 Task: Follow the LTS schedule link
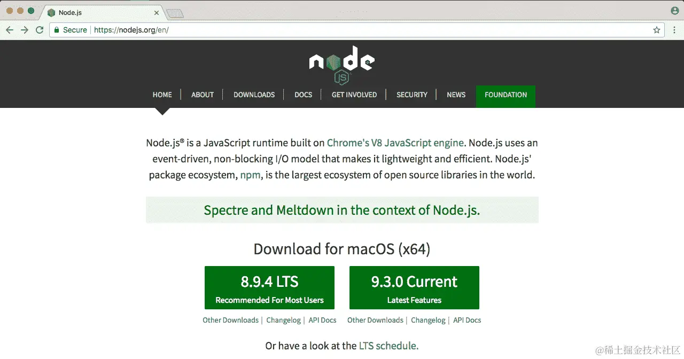(x=388, y=346)
